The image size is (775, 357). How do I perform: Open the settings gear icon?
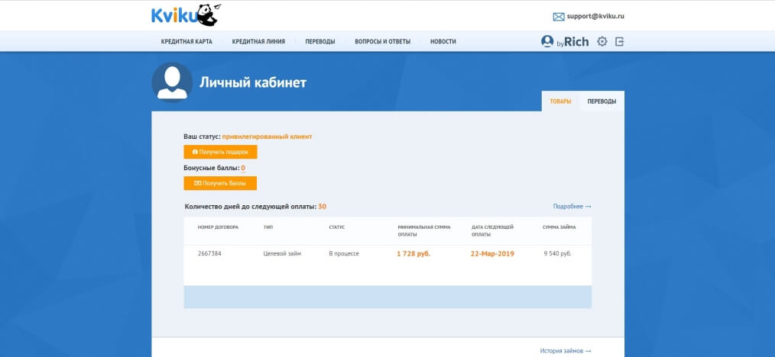[602, 41]
